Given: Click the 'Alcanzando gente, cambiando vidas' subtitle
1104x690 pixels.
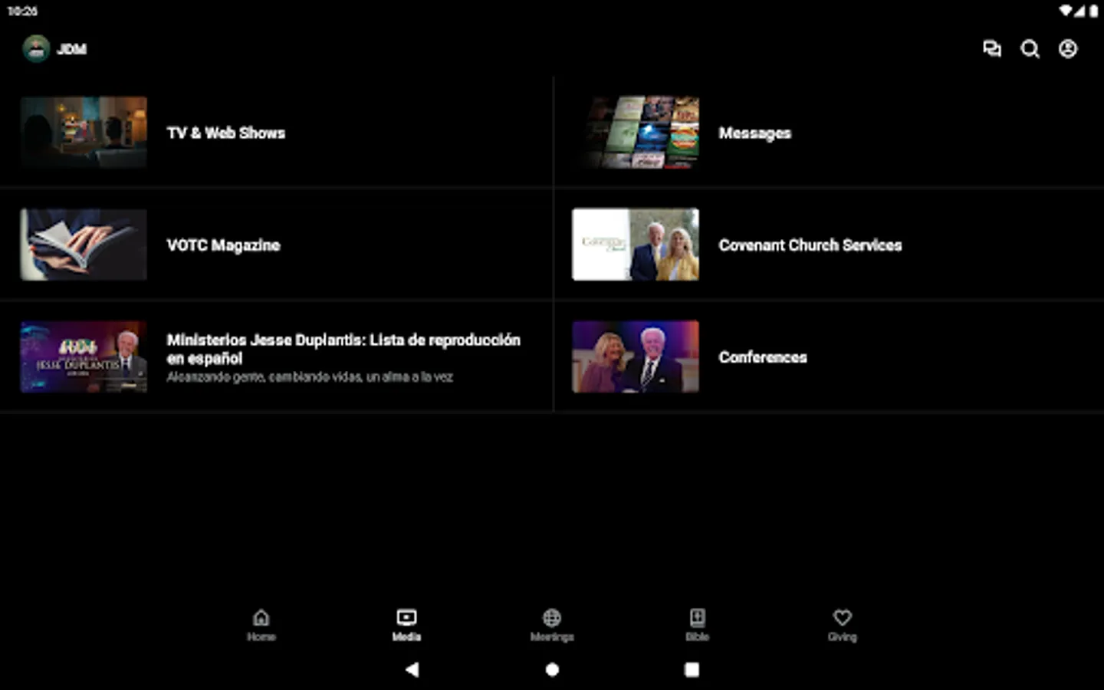Looking at the screenshot, I should 310,377.
